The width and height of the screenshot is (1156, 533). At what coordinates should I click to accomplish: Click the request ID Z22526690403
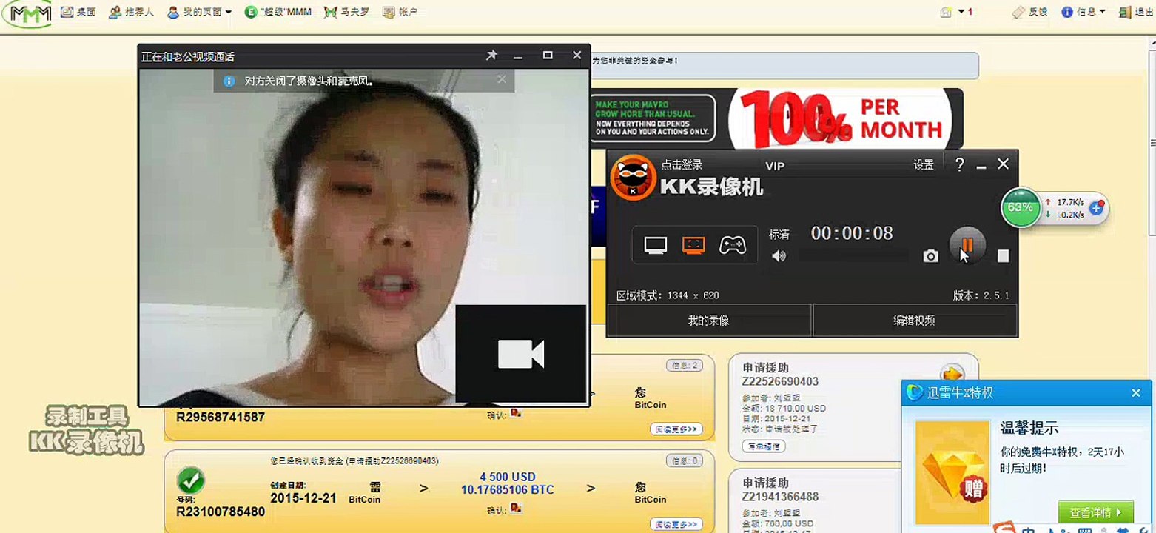tap(781, 382)
